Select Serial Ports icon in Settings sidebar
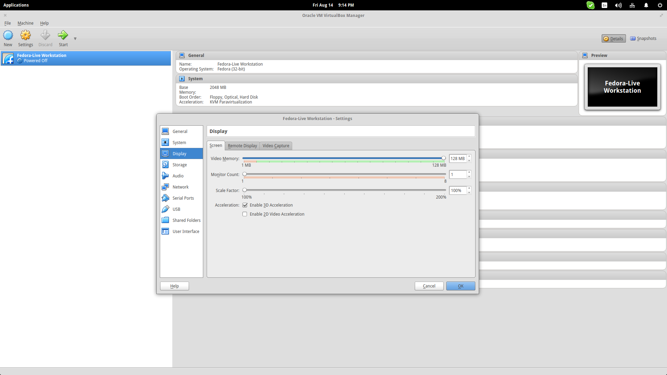 [x=165, y=198]
